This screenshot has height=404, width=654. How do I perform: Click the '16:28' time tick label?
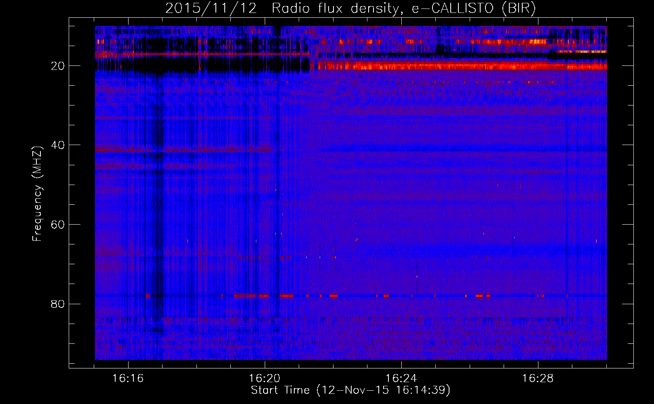coord(538,379)
